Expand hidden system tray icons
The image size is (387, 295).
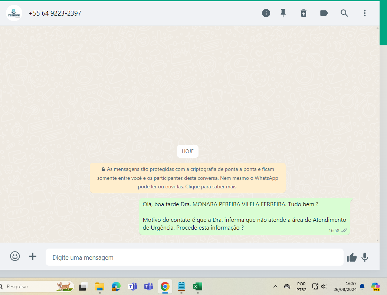click(275, 286)
